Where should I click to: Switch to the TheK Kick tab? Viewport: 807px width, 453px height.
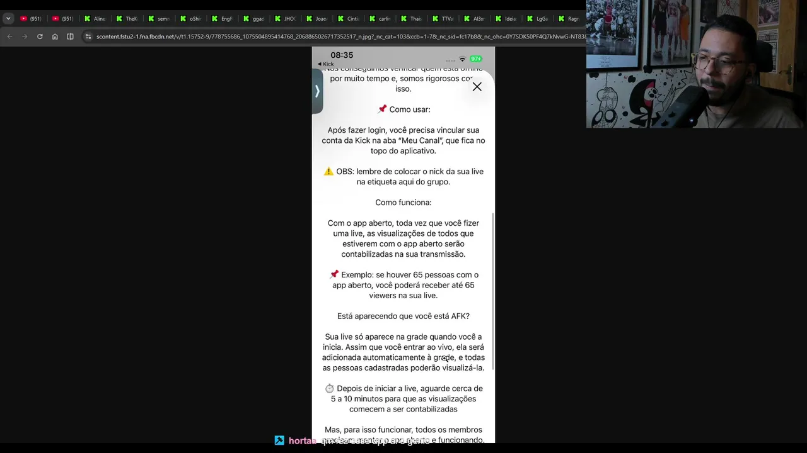127,19
